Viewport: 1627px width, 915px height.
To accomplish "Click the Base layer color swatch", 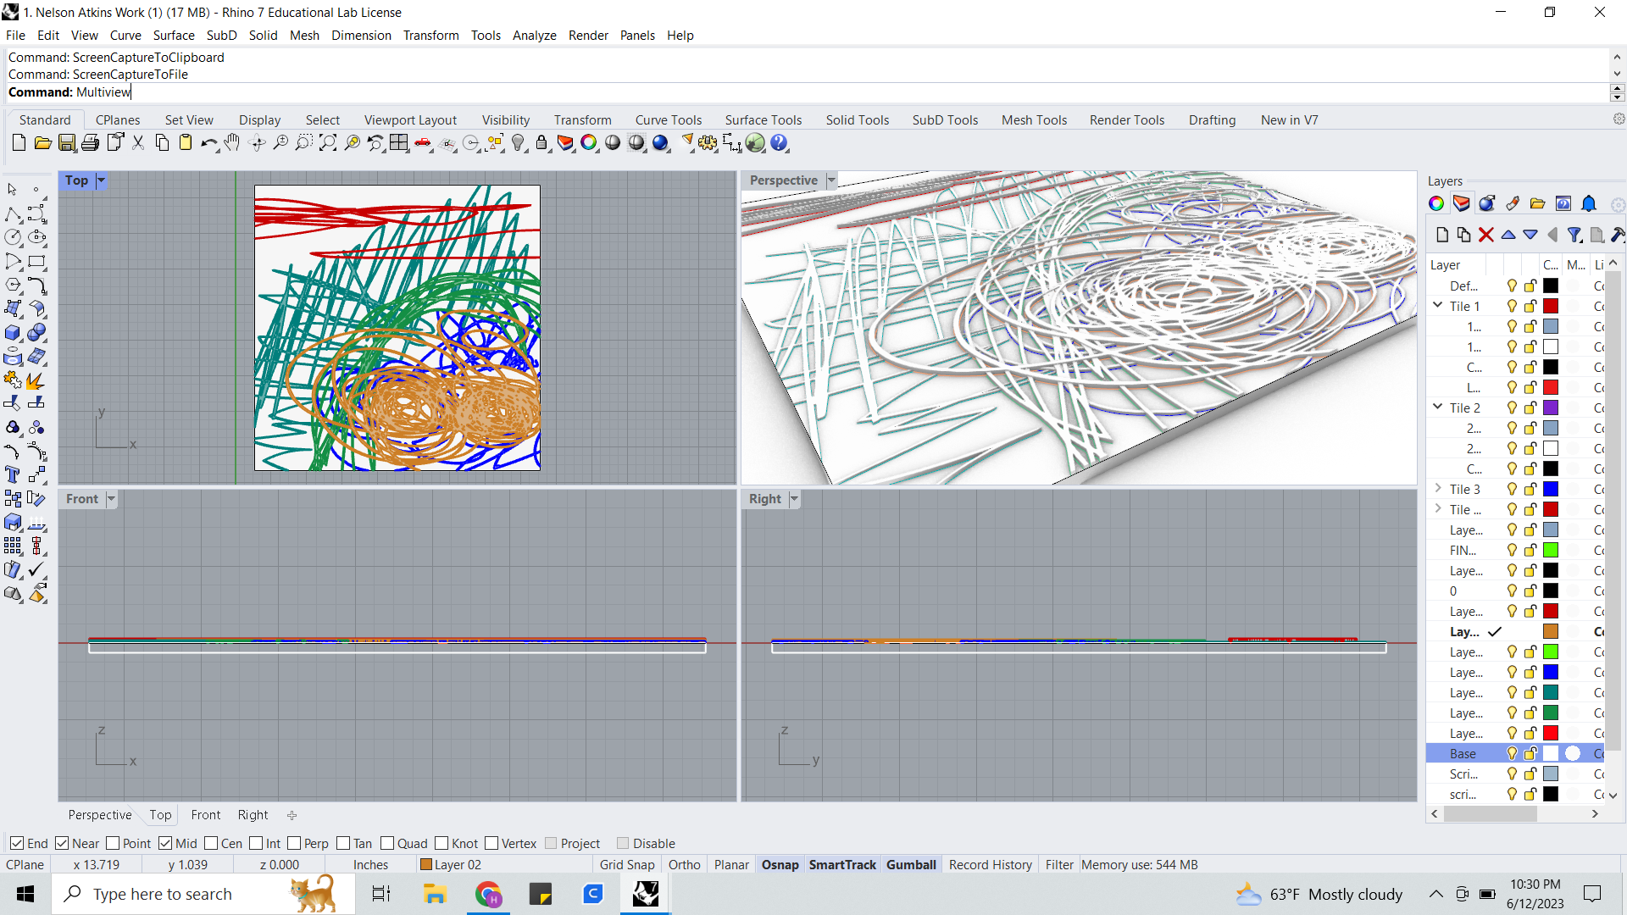I will point(1551,753).
